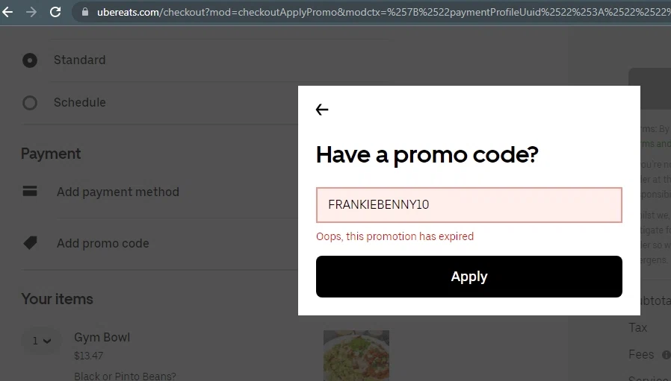671x381 pixels.
Task: Click Add promo code
Action: click(x=103, y=243)
